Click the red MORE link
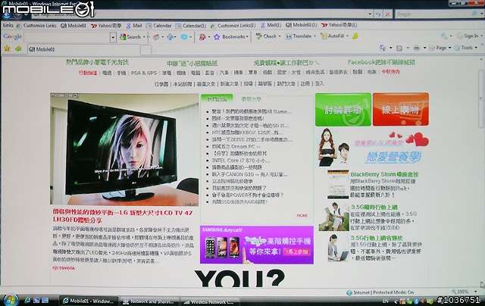485x306 pixels. [x=302, y=215]
